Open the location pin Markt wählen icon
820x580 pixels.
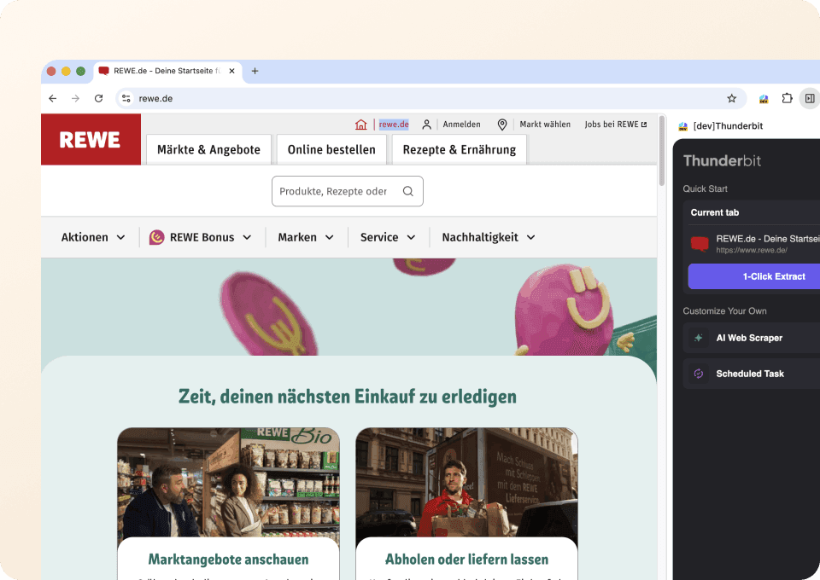(503, 124)
